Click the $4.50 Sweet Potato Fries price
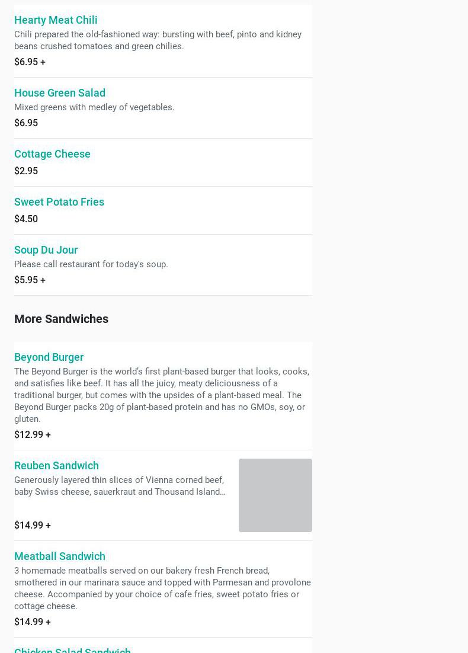Viewport: 468px width, 653px height. (26, 219)
